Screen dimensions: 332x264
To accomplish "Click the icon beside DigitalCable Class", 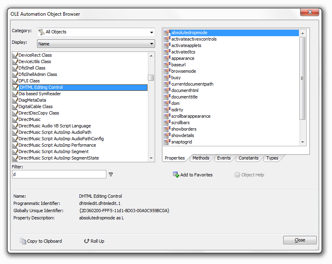I will [15, 107].
